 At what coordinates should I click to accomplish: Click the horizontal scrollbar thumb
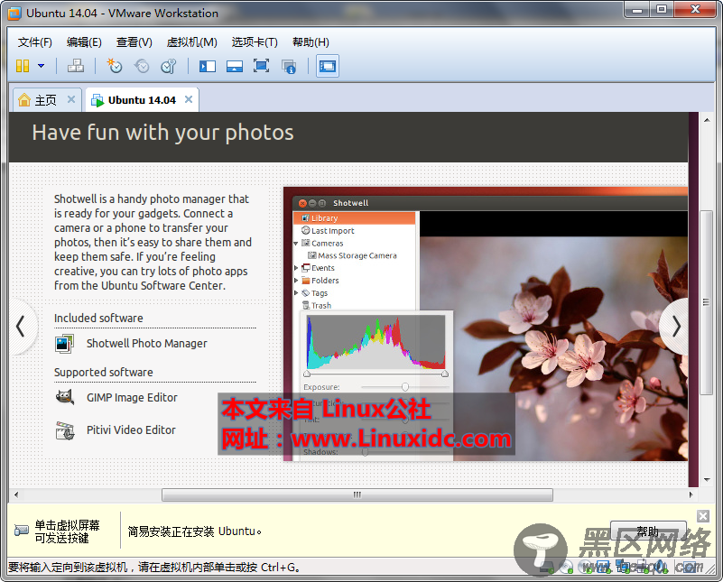[x=357, y=494]
